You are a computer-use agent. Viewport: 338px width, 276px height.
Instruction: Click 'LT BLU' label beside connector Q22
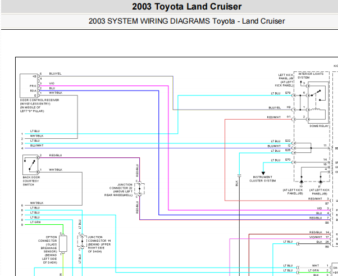pos(276,141)
